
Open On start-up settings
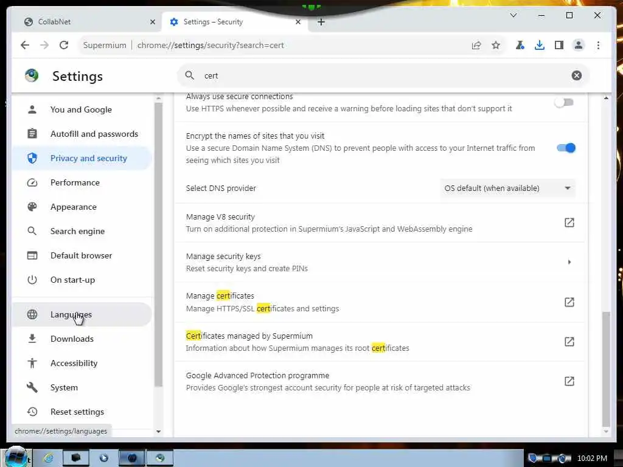coord(82,280)
